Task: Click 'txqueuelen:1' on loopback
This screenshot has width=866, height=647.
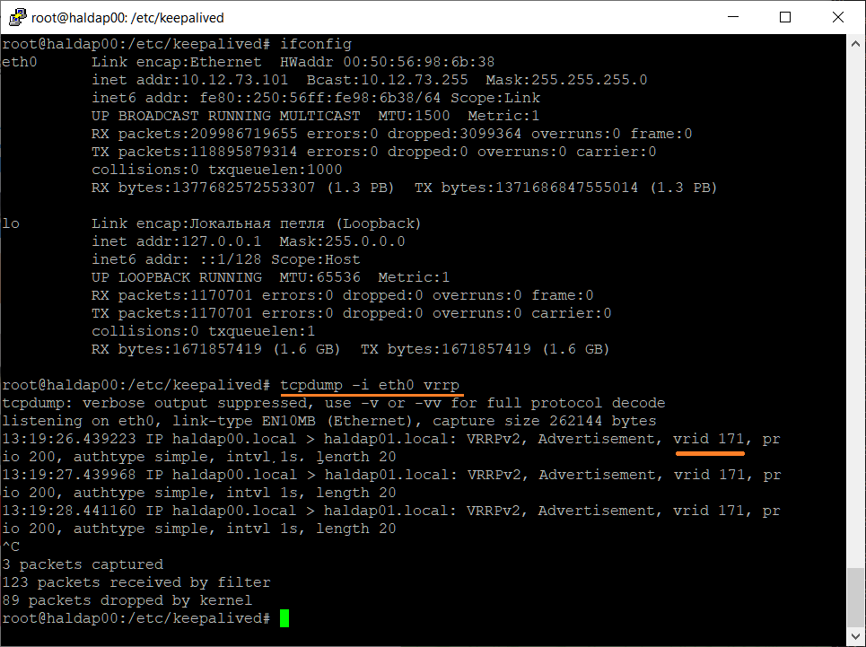Action: point(262,330)
